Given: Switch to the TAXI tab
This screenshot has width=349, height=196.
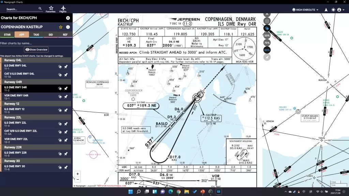Looking at the screenshot, I should 36,35.
